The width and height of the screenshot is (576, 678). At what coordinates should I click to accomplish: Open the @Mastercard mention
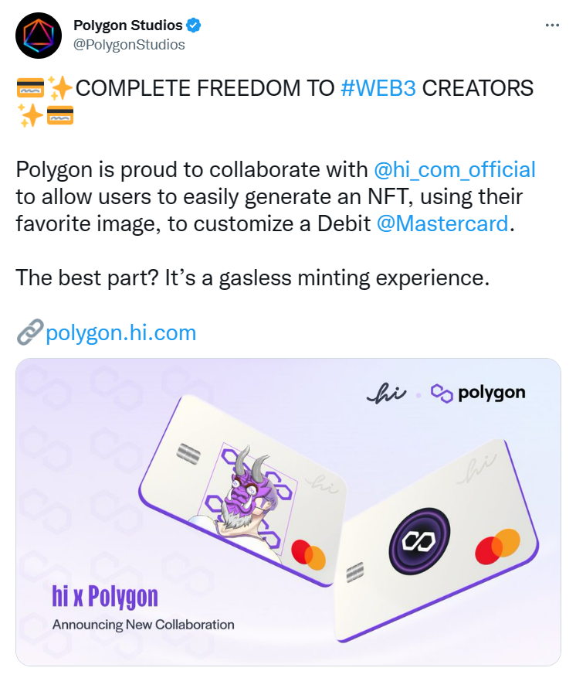[442, 224]
